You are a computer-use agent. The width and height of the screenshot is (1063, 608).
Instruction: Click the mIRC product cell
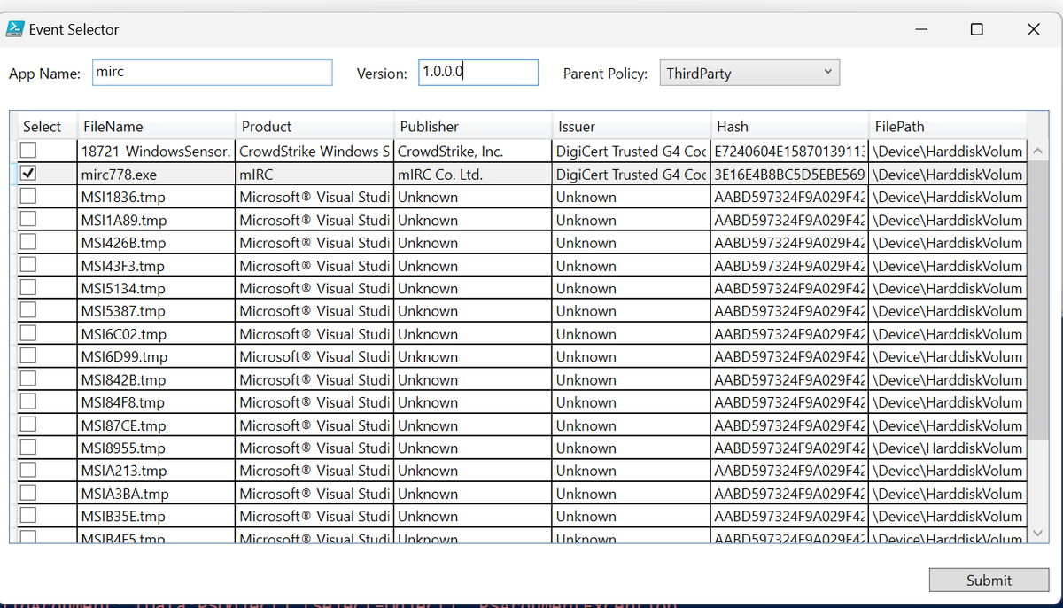[315, 175]
